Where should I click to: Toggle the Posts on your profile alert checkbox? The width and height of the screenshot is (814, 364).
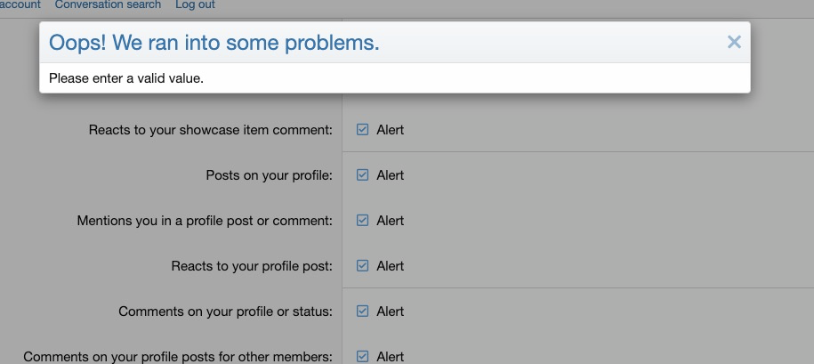coord(362,175)
